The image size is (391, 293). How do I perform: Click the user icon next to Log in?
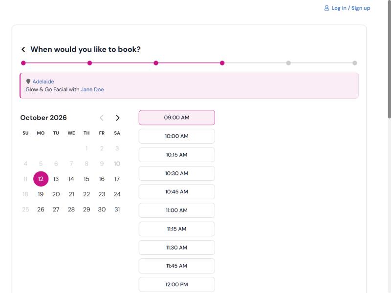click(x=326, y=8)
